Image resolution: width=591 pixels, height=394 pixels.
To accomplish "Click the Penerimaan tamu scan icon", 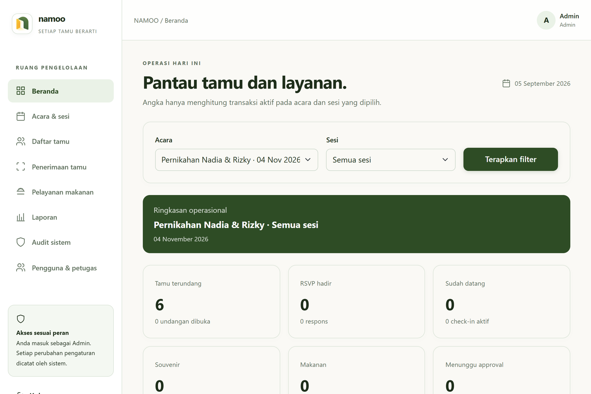I will click(x=21, y=167).
